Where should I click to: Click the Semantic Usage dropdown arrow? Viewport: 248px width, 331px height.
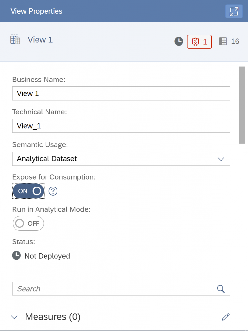point(221,159)
